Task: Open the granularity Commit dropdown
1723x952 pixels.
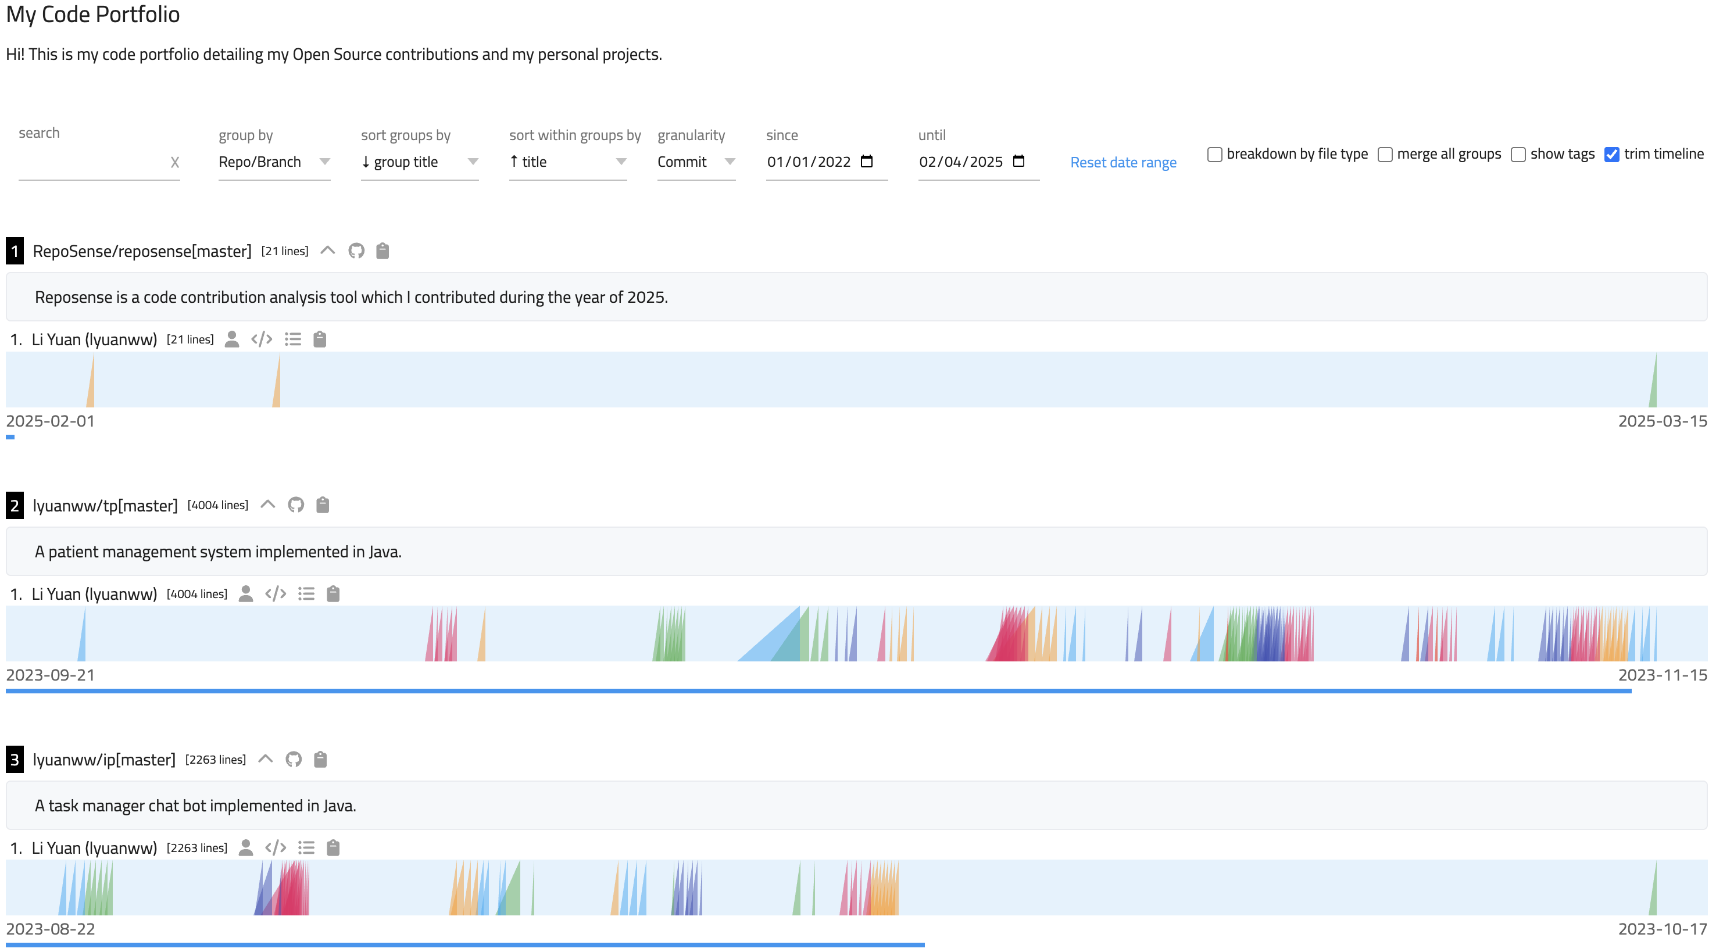Action: pos(696,162)
